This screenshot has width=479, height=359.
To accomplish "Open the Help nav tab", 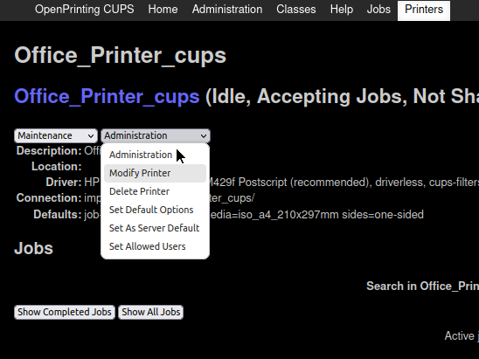I will 342,10.
